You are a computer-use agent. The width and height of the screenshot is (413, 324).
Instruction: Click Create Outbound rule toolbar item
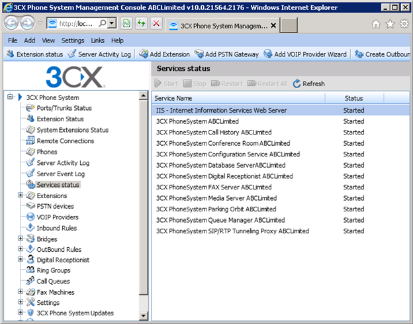click(x=383, y=54)
